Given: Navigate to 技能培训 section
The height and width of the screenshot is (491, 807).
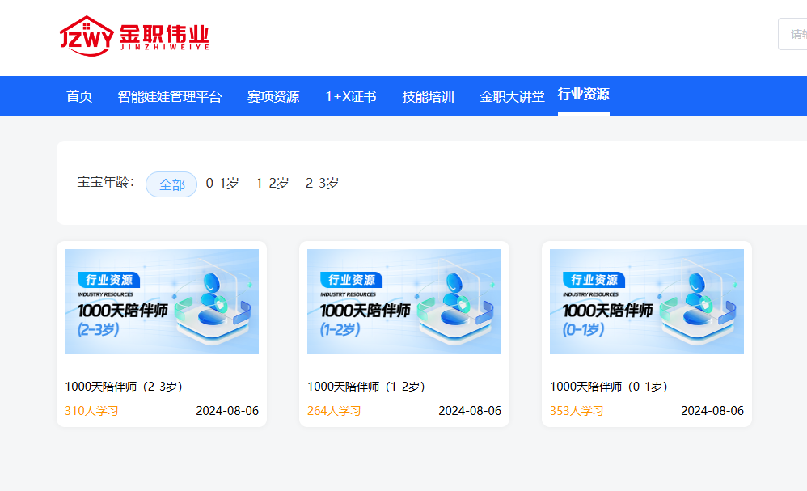Looking at the screenshot, I should click(429, 97).
